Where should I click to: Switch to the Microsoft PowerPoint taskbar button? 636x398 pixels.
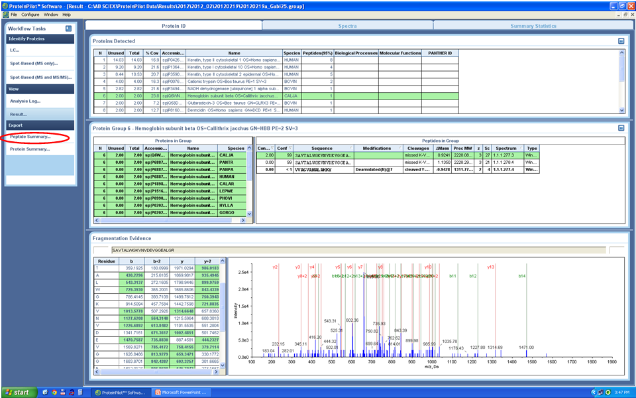pyautogui.click(x=182, y=392)
